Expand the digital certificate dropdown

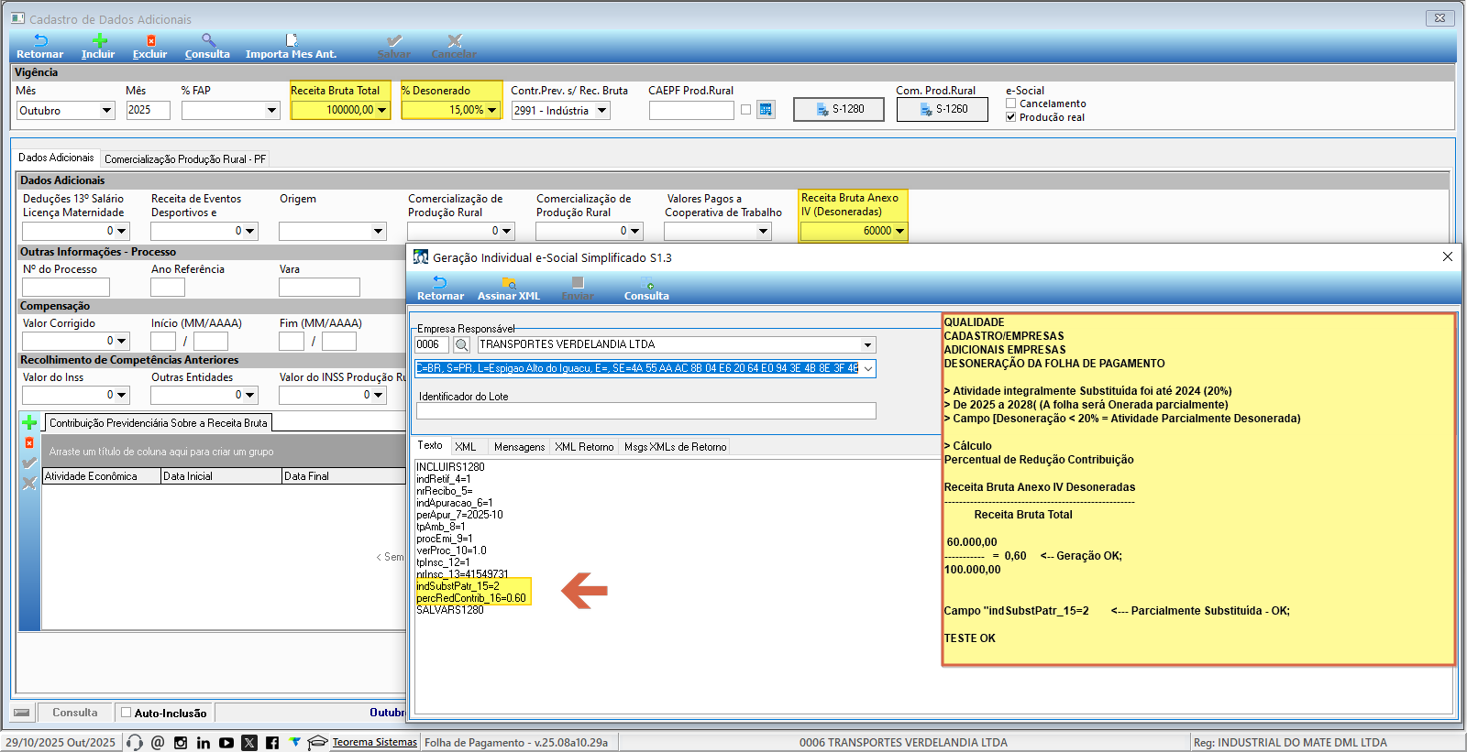pyautogui.click(x=868, y=368)
